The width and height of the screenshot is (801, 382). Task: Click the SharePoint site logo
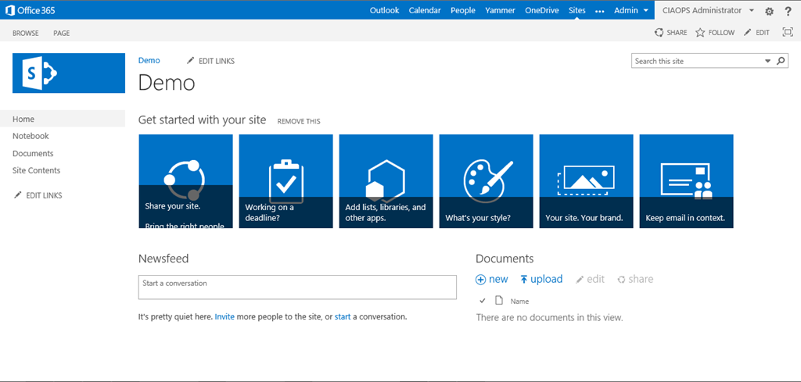coord(69,73)
